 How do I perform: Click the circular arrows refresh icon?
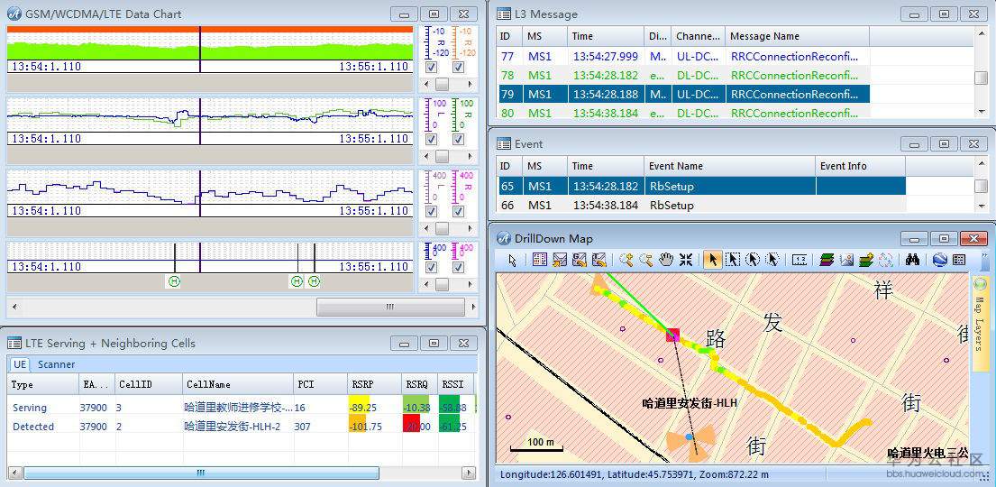[x=885, y=260]
